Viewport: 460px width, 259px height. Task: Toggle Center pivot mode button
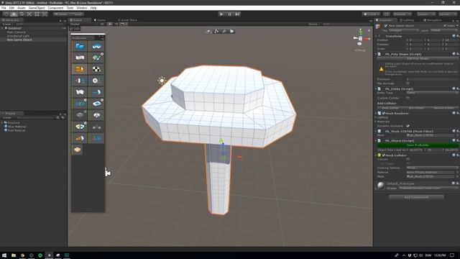click(61, 14)
